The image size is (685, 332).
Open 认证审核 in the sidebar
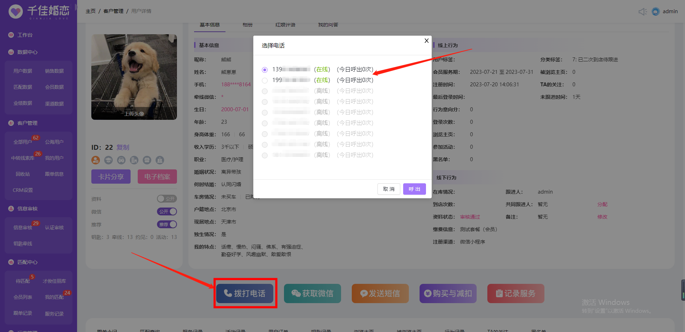point(54,228)
